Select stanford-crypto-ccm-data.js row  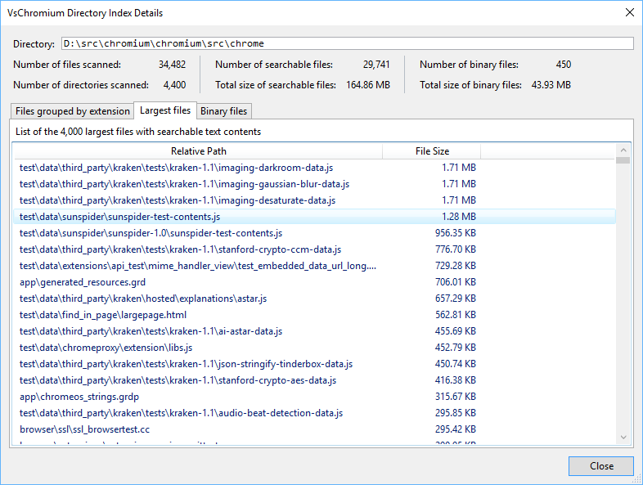click(315, 249)
